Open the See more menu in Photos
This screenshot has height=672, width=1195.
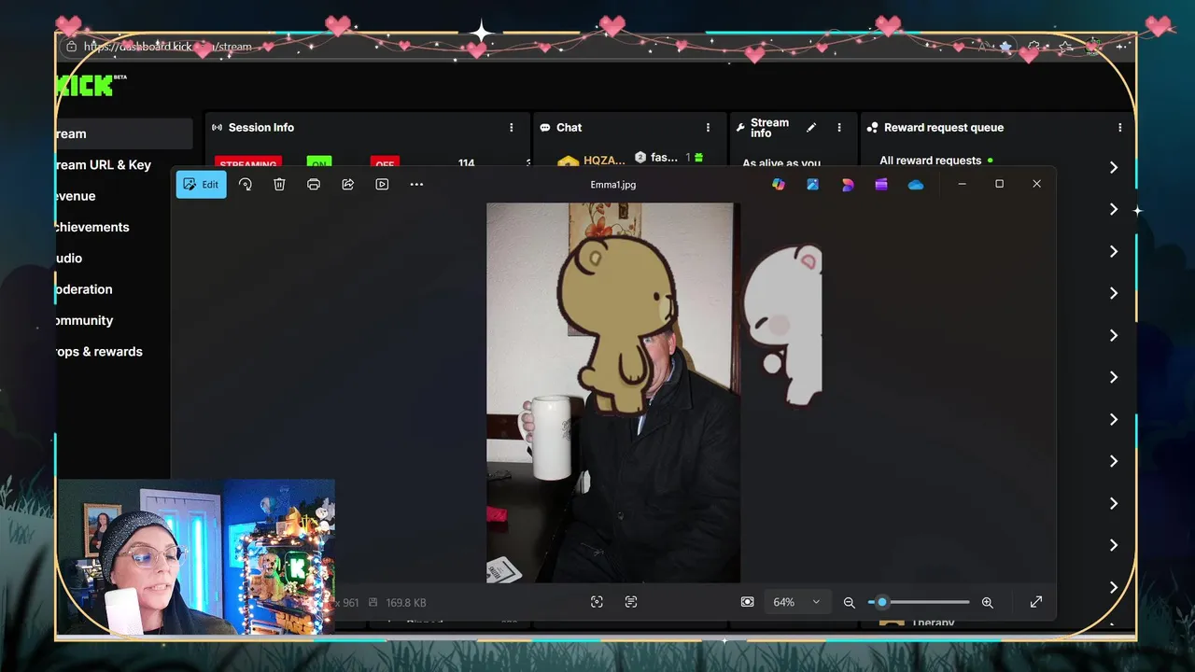416,185
